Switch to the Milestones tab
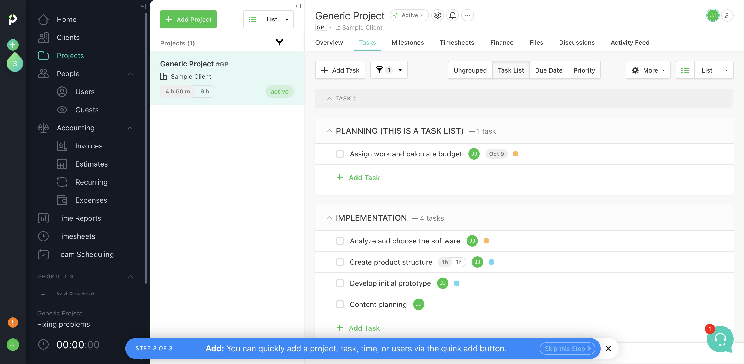Viewport: 744px width, 364px height. click(408, 42)
